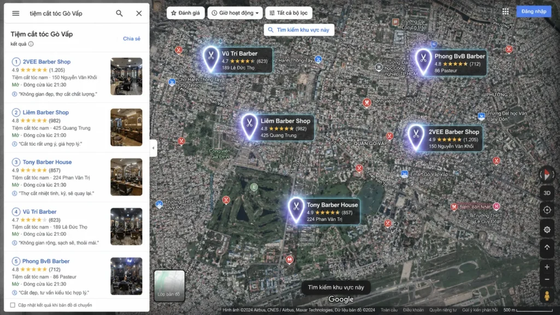Click the Liêm Barber Shop photo thumbnail
Viewport: 560px width, 315px height.
(126, 127)
